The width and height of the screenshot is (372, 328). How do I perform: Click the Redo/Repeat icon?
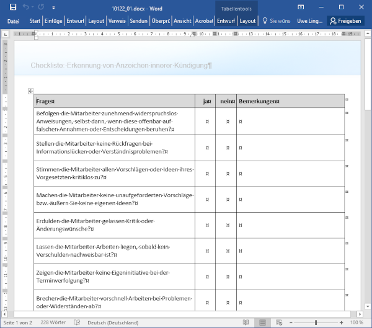(41, 7)
